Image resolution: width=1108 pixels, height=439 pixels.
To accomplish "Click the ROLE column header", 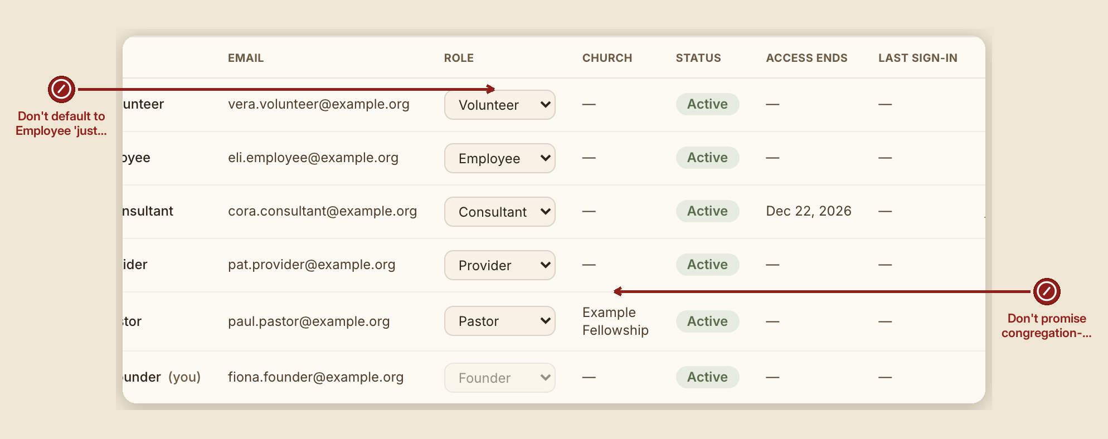I will pos(459,58).
